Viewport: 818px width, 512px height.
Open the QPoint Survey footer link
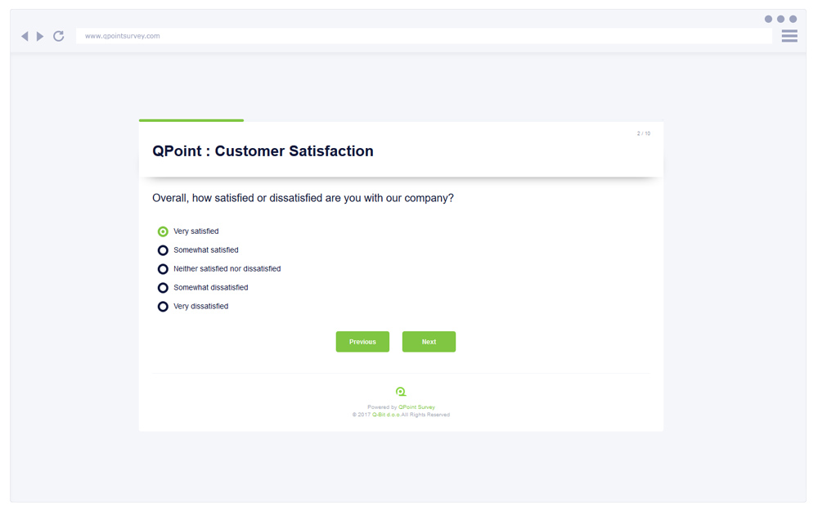point(417,407)
